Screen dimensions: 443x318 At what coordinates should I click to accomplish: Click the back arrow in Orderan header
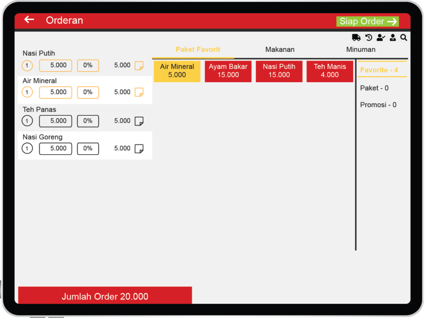point(29,20)
